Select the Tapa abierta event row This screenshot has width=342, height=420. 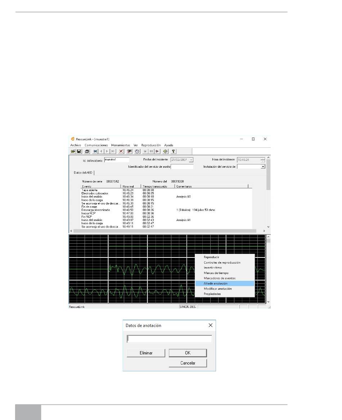[166, 190]
